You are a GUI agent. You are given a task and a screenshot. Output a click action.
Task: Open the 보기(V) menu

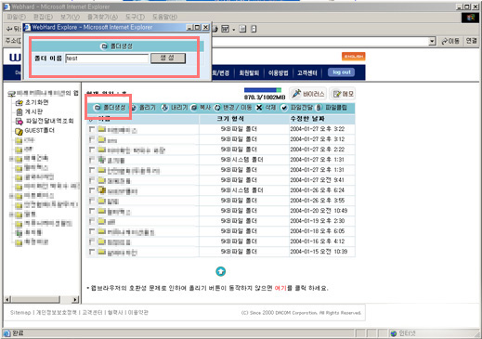(70, 17)
